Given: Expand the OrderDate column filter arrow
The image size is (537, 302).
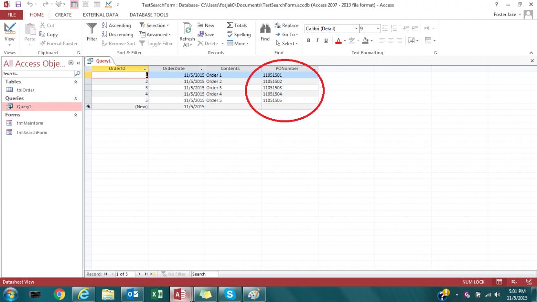Looking at the screenshot, I should (x=202, y=69).
